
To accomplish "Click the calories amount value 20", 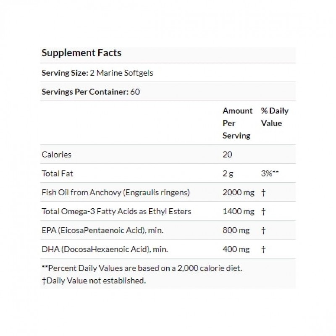I will click(227, 154).
